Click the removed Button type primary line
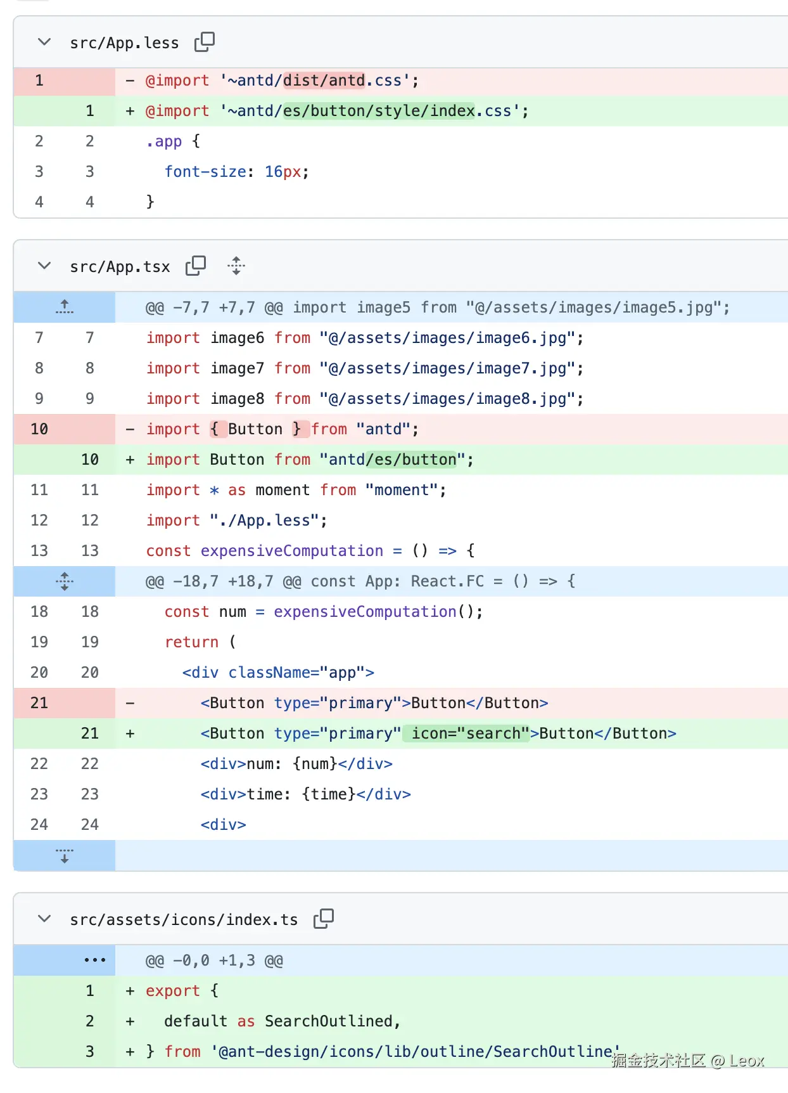Viewport: 788px width, 1093px height. (374, 703)
